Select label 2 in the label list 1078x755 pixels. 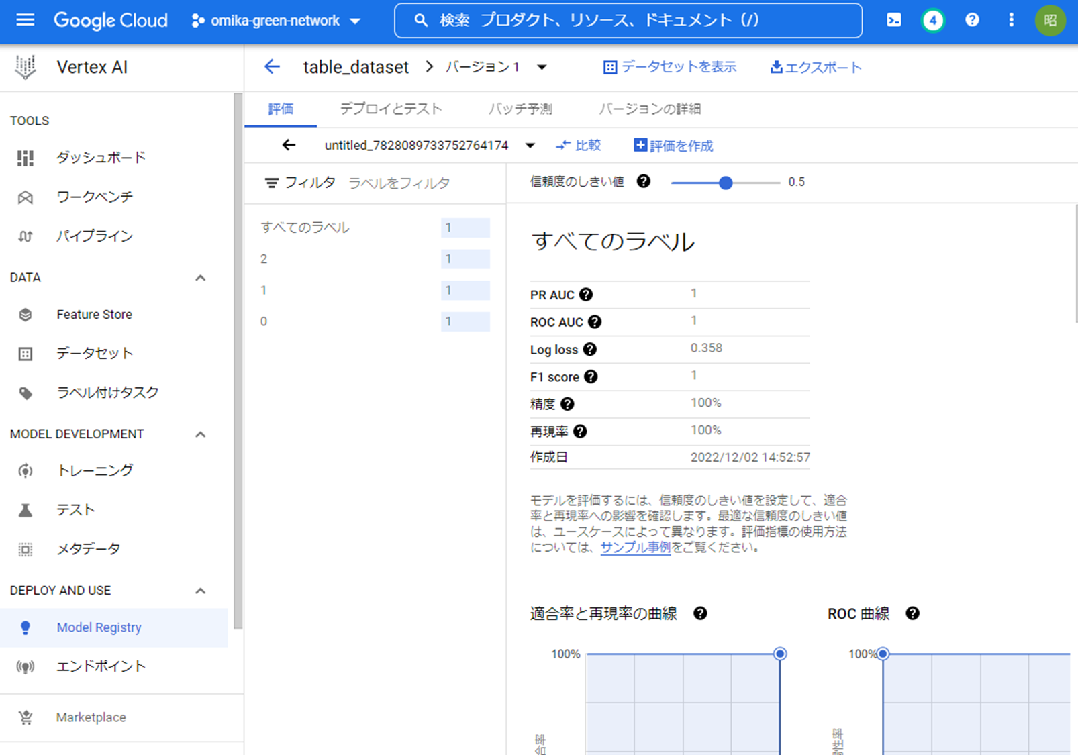(x=375, y=259)
